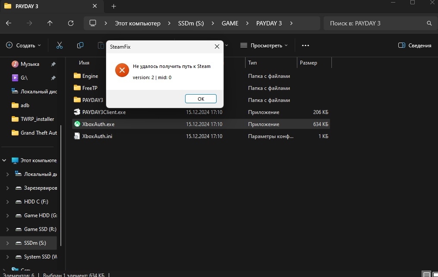
Task: Collapse the Этот компьютер tree node
Action: [x=4, y=160]
